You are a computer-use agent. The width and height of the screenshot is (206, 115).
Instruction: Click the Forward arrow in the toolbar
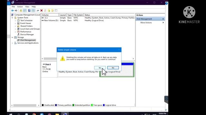click(x=16, y=11)
